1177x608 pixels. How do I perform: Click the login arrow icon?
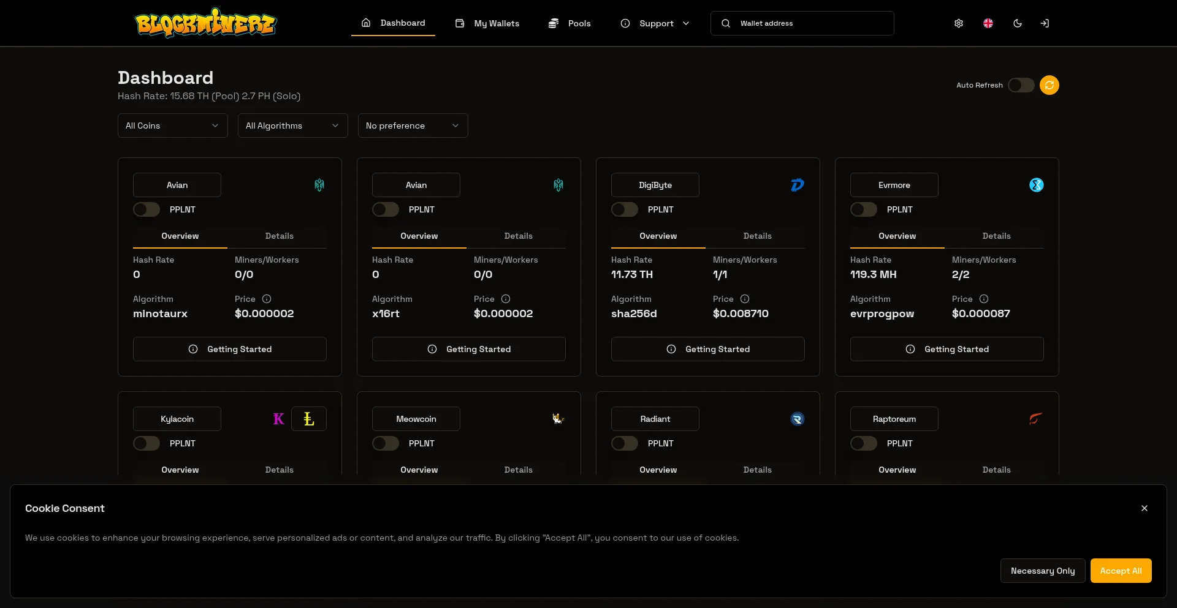coord(1045,23)
